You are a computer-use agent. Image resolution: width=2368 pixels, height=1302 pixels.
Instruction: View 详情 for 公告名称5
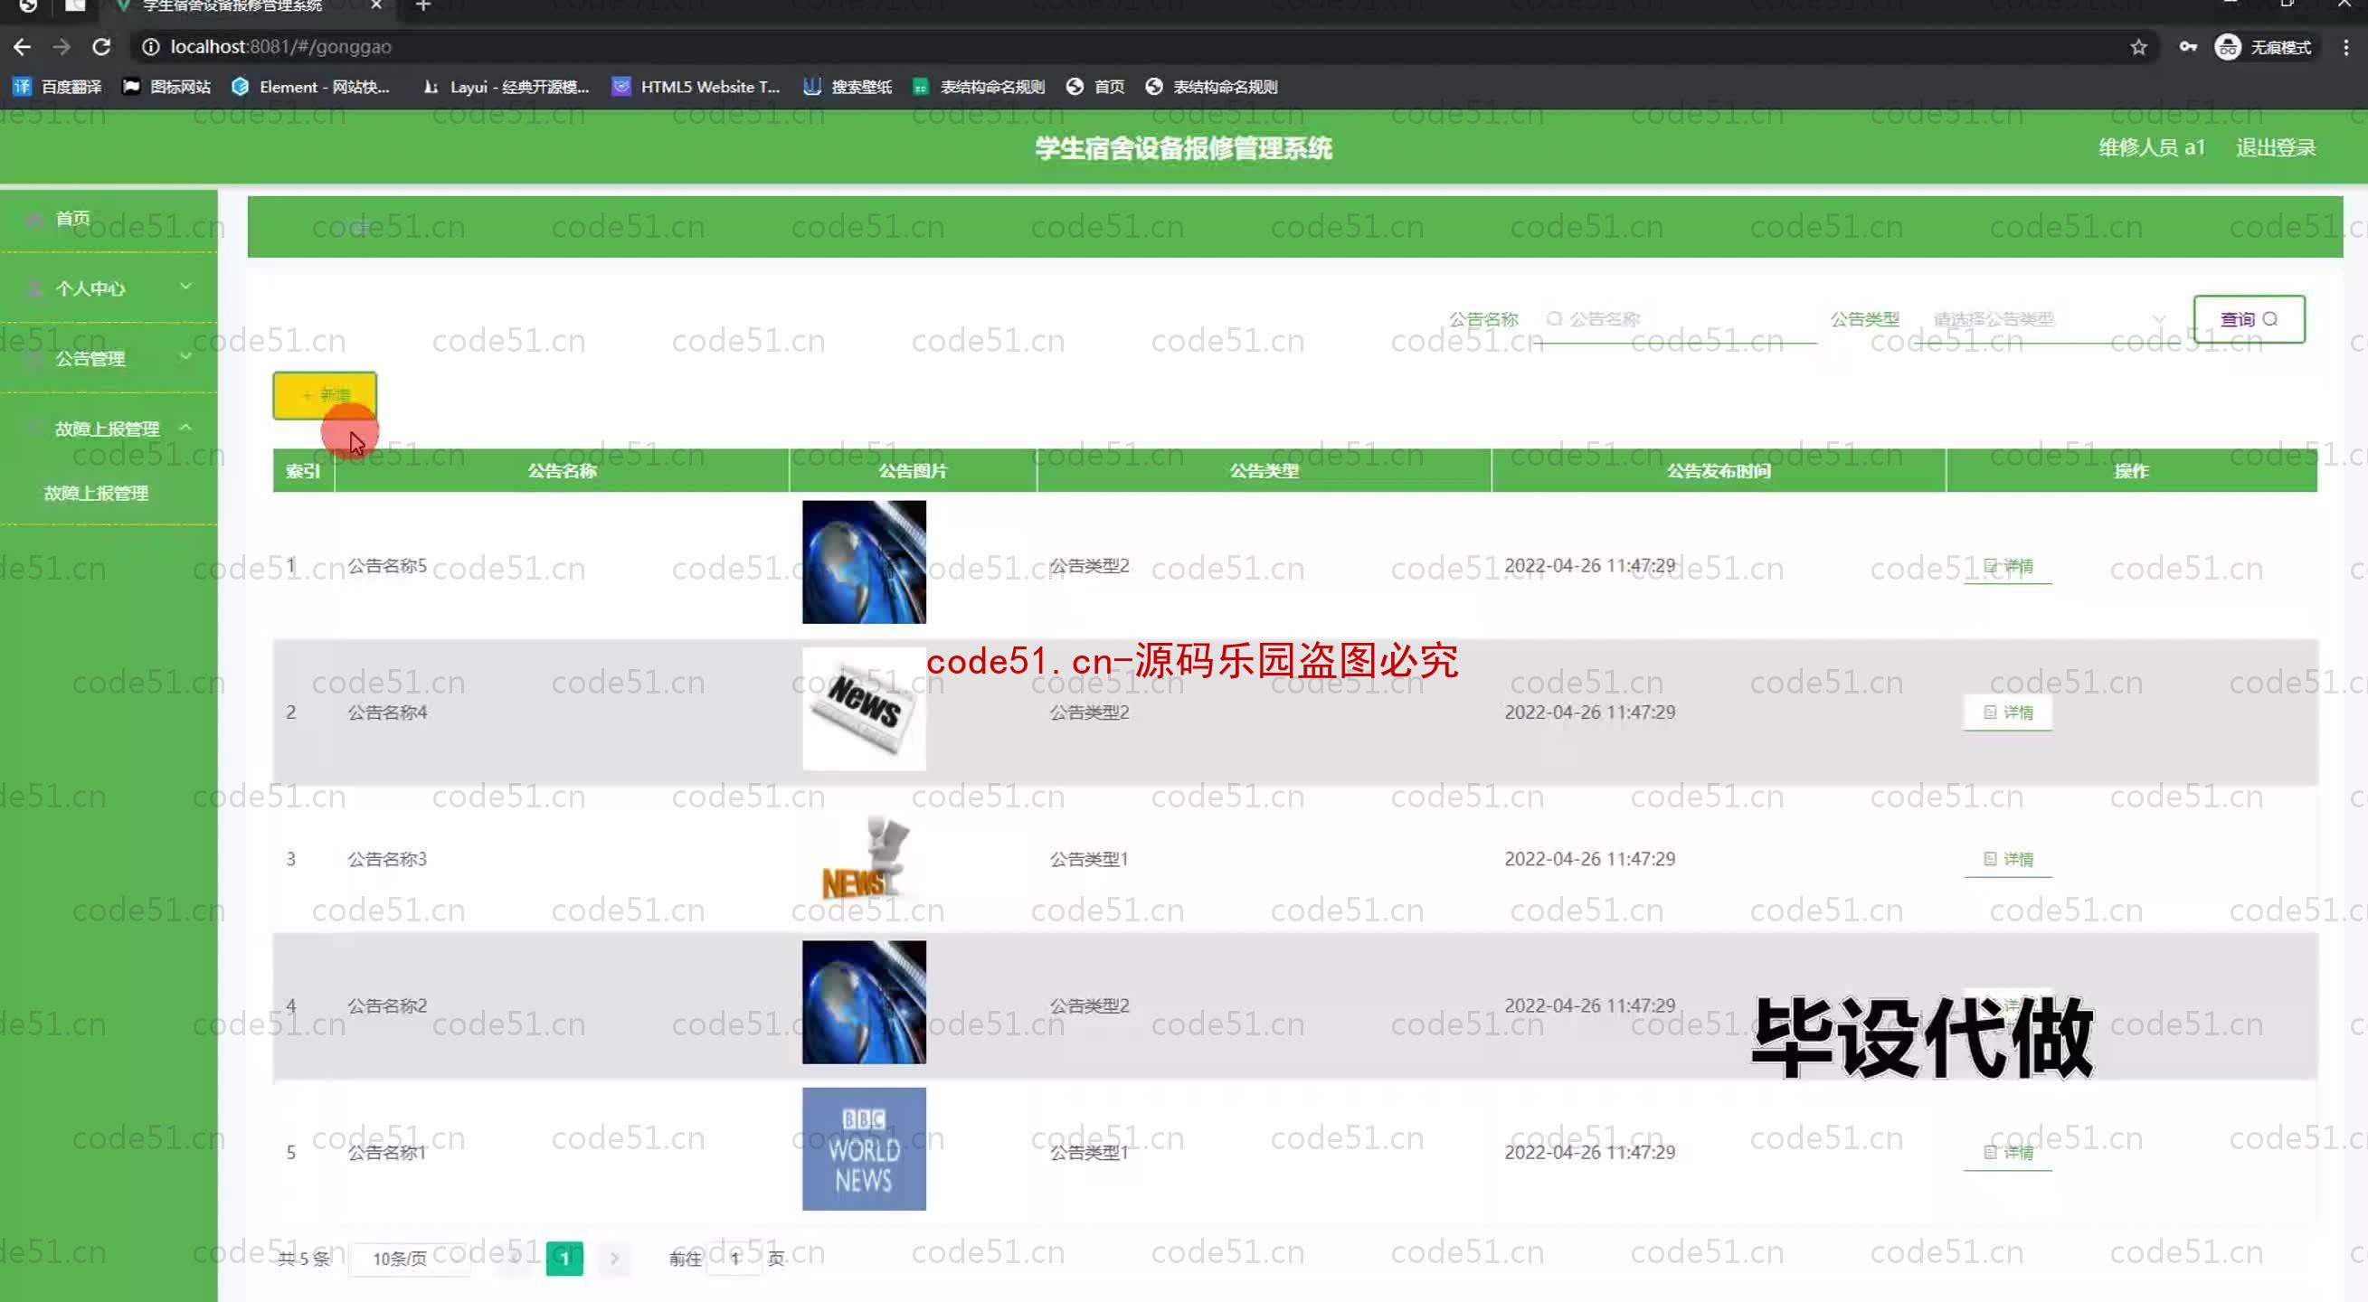[2008, 565]
